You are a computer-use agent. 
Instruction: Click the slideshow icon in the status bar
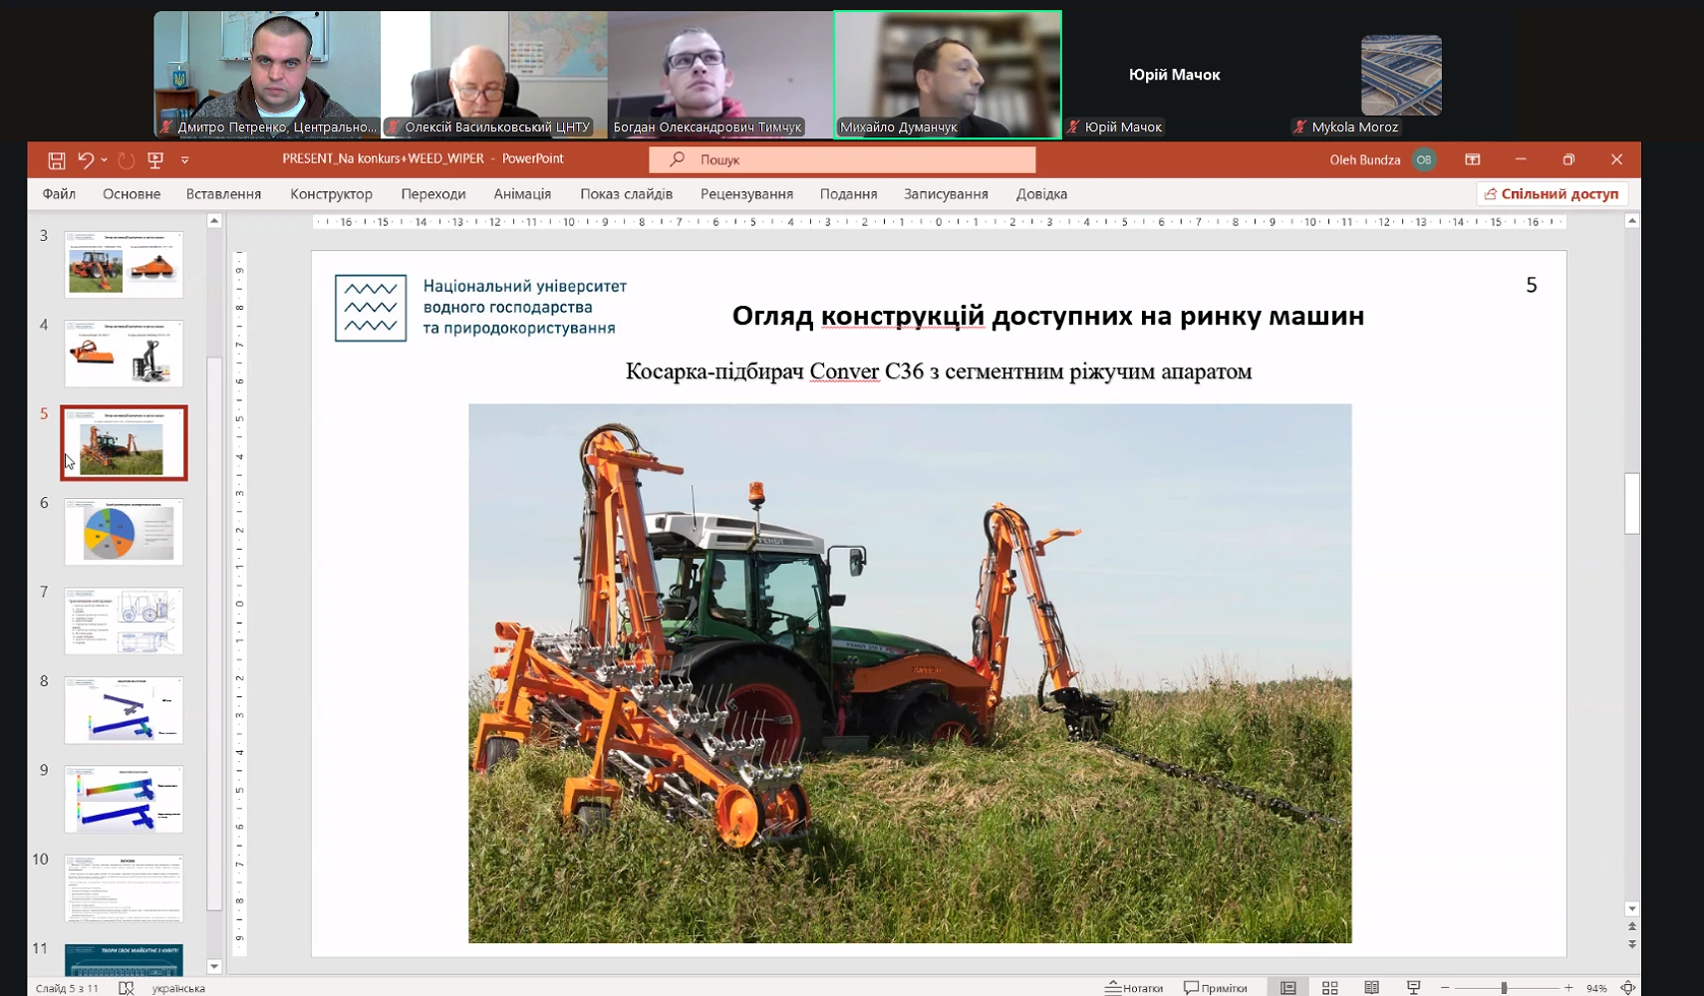pyautogui.click(x=1413, y=988)
